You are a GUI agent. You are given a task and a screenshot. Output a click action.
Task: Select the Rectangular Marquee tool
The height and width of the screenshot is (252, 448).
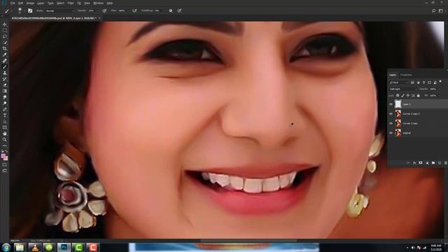pyautogui.click(x=5, y=31)
